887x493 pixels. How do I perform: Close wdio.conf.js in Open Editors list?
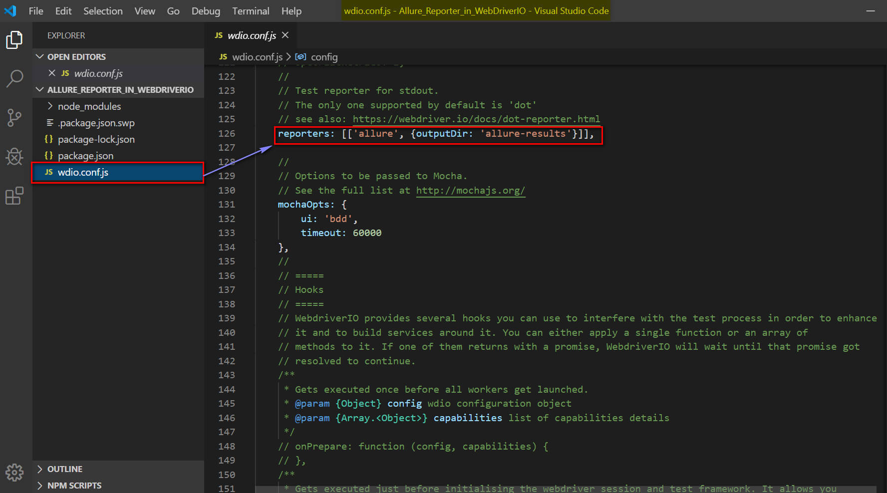(52, 73)
